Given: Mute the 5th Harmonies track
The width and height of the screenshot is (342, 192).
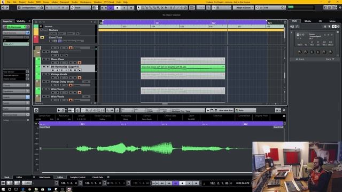Looking at the screenshot, I should pos(44,67).
